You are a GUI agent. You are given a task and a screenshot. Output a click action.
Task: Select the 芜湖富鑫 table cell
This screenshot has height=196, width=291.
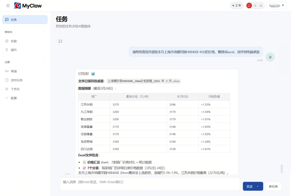pyautogui.click(x=94, y=127)
